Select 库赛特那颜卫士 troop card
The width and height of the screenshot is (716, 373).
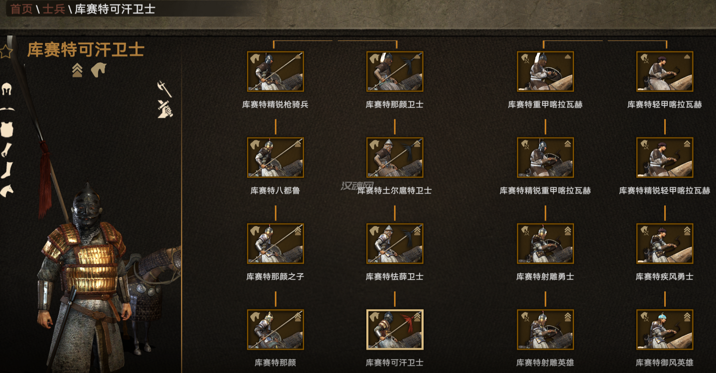pos(395,72)
